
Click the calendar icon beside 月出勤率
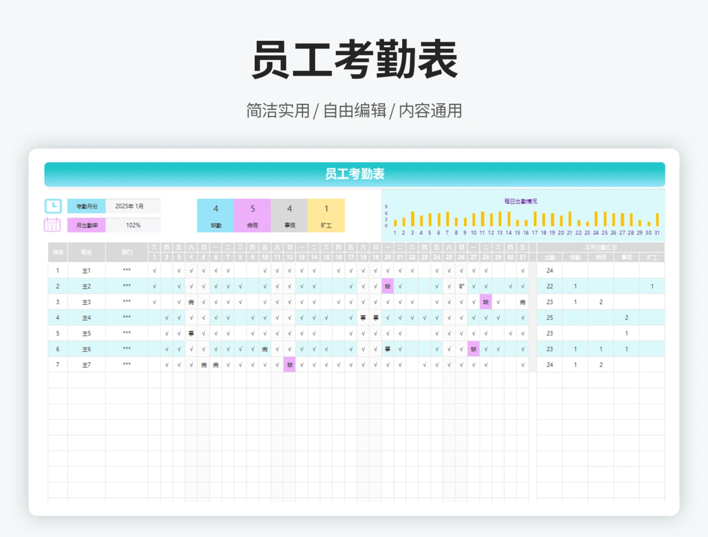coord(52,225)
